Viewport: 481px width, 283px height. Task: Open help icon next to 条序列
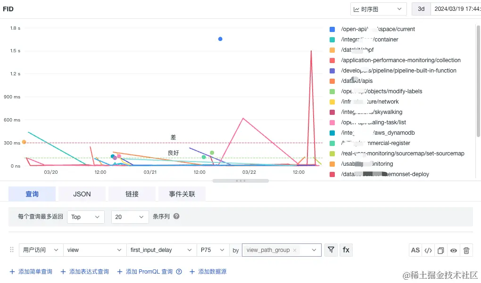(176, 216)
